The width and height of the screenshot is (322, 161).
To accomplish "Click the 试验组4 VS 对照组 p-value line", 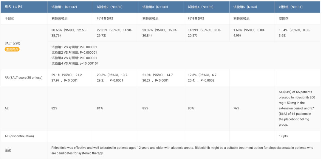I will click(x=75, y=63).
